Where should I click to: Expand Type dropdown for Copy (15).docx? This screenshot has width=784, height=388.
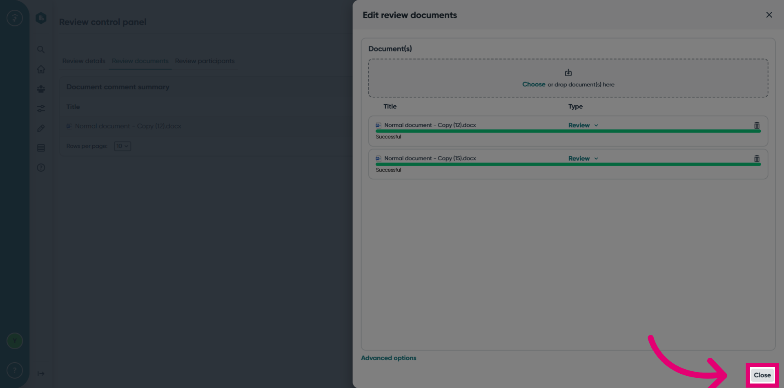point(583,158)
